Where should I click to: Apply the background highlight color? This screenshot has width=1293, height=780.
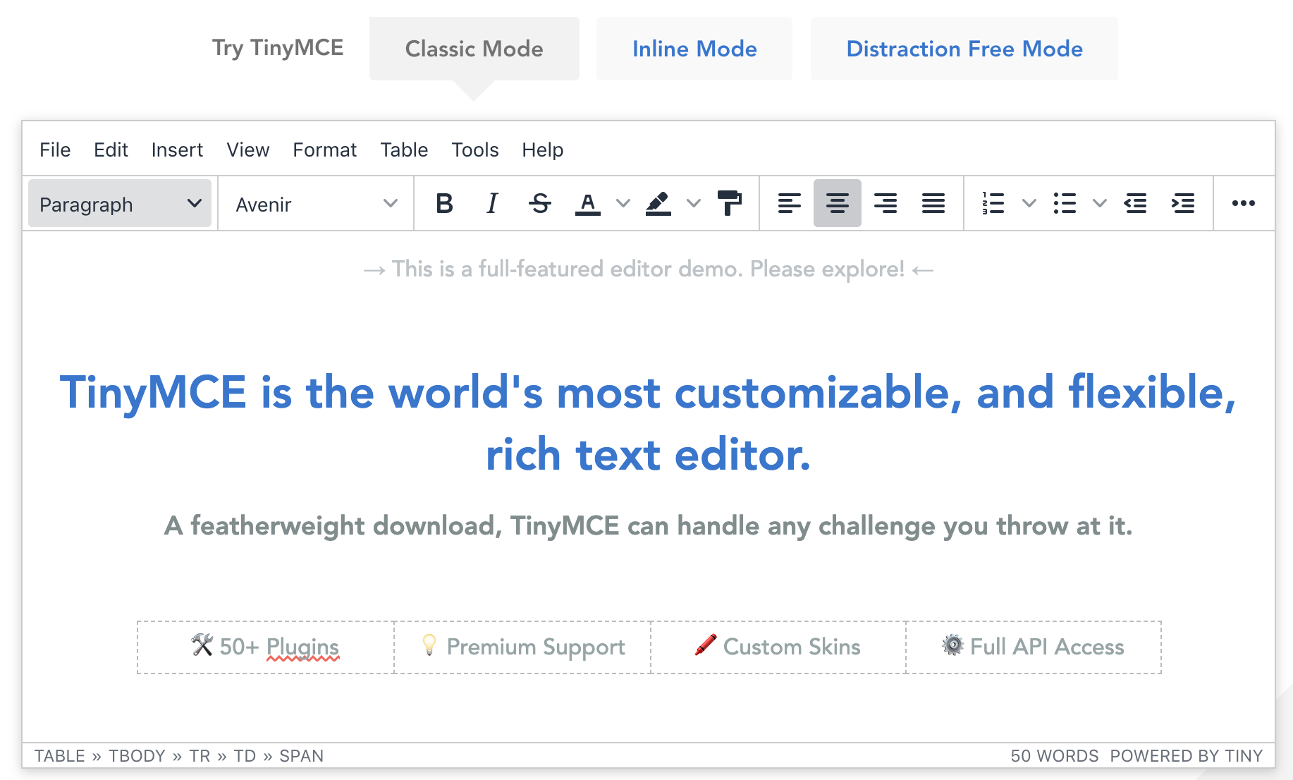[x=658, y=203]
